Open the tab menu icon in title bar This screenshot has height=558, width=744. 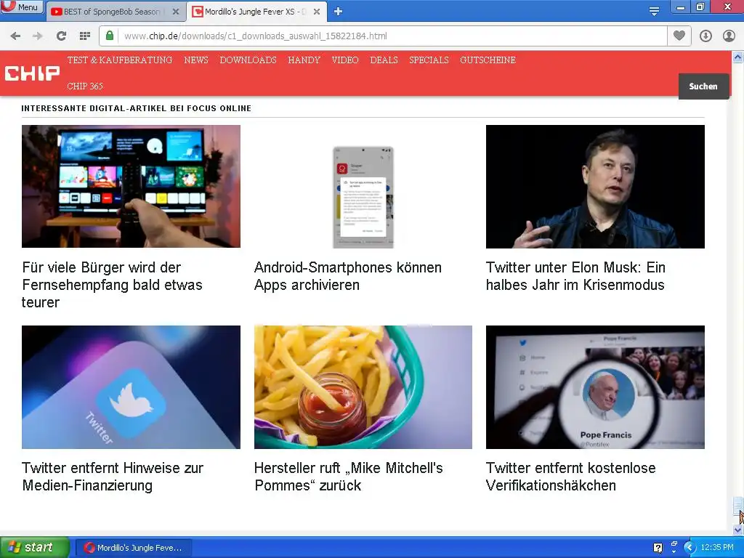[x=654, y=12]
